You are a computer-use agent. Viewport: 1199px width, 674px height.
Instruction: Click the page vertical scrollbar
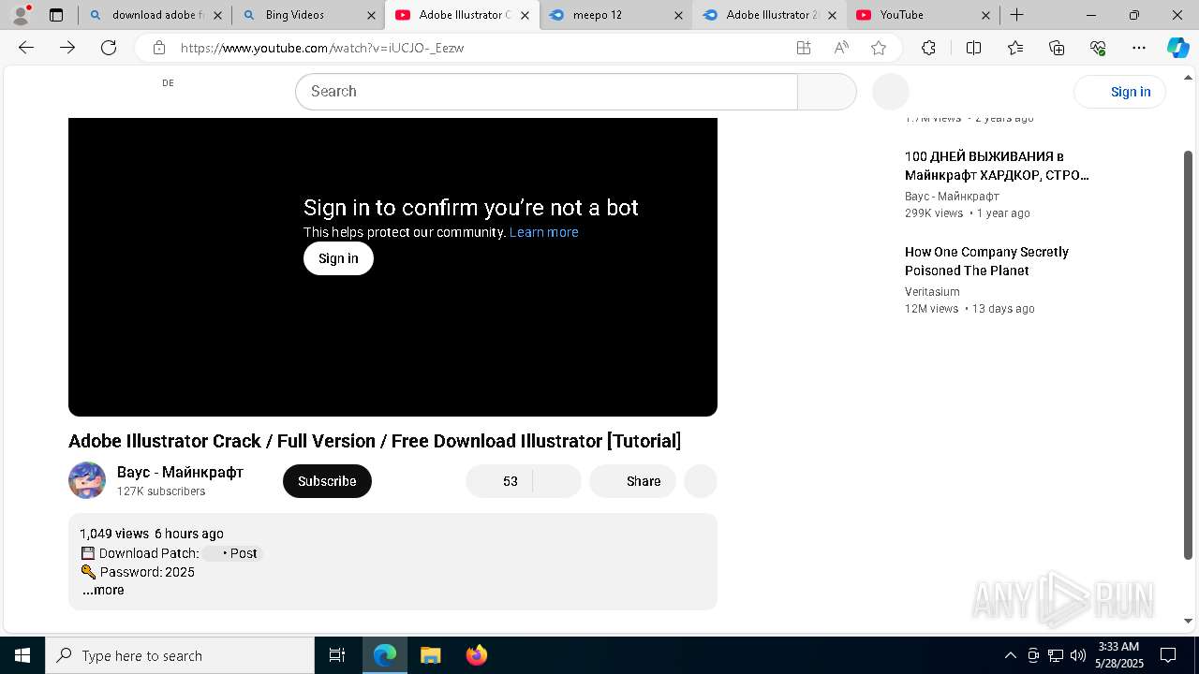point(1189,356)
